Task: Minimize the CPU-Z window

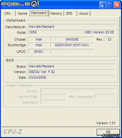Action: coord(103,5)
